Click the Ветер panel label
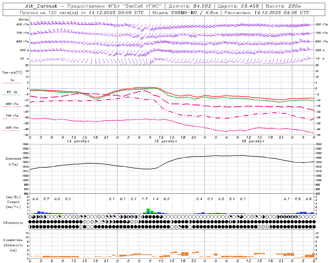The height and width of the screenshot is (263, 329). tap(24, 20)
